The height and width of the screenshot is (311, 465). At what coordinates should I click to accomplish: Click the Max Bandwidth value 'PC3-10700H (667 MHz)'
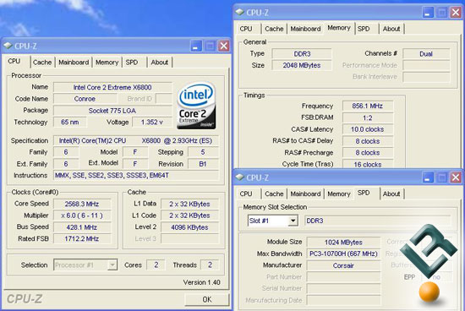(x=343, y=254)
